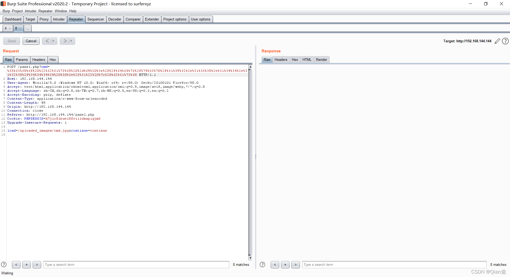This screenshot has width=510, height=277.
Task: Click the request editor vertical scrollbar
Action: [x=250, y=162]
